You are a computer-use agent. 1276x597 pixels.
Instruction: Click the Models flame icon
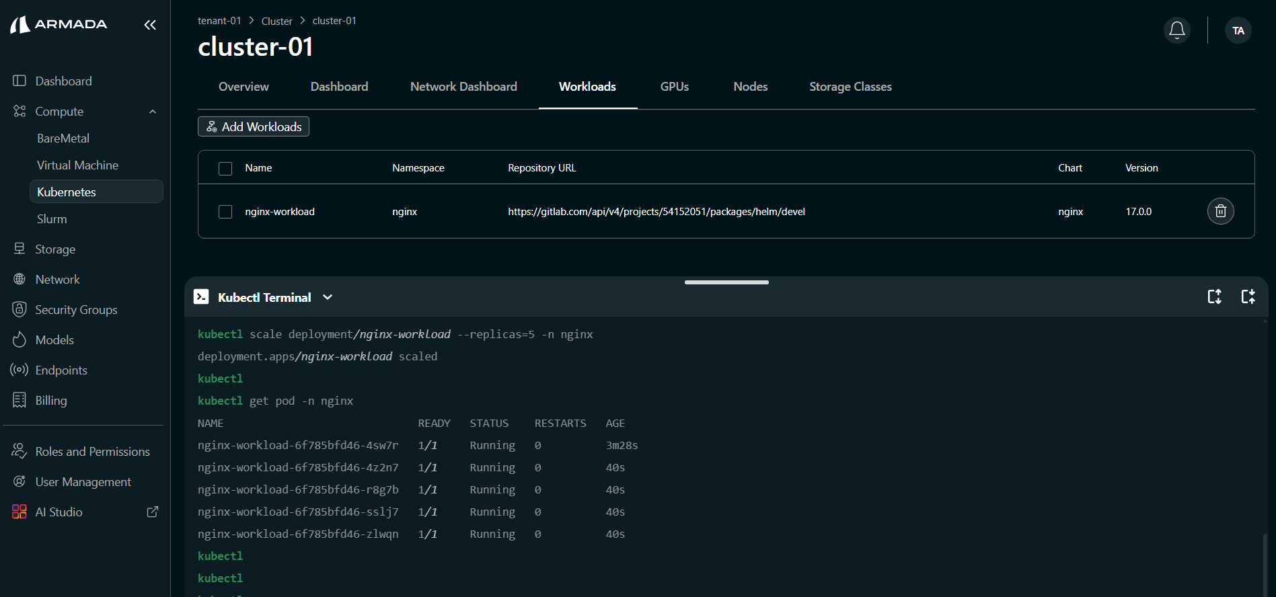(x=20, y=340)
